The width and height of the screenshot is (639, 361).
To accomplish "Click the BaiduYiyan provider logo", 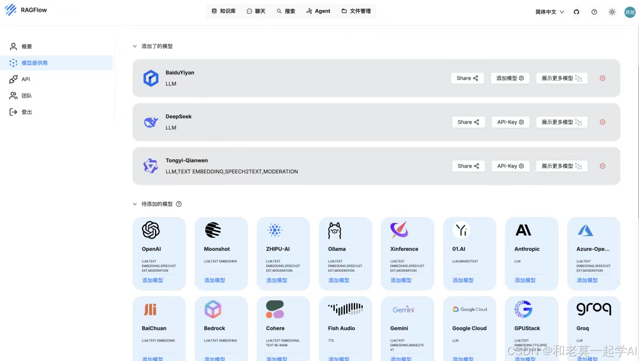I will 151,78.
